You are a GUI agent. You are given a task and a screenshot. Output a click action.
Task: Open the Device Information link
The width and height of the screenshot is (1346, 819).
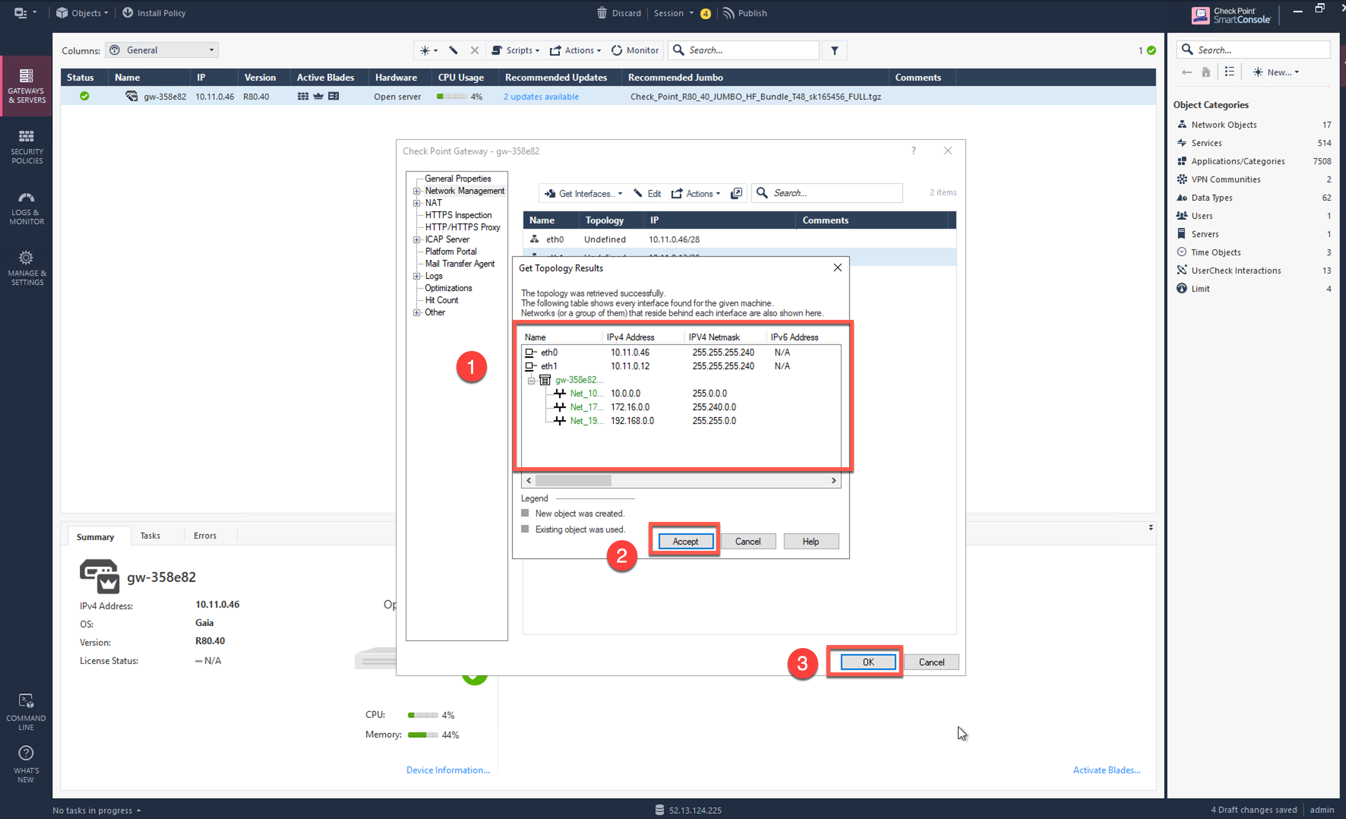point(447,770)
